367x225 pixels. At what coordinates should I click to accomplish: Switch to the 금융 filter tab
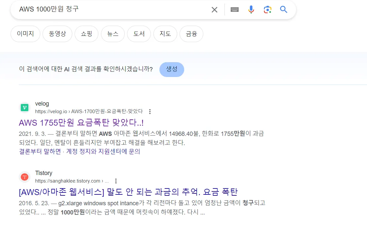pyautogui.click(x=191, y=34)
